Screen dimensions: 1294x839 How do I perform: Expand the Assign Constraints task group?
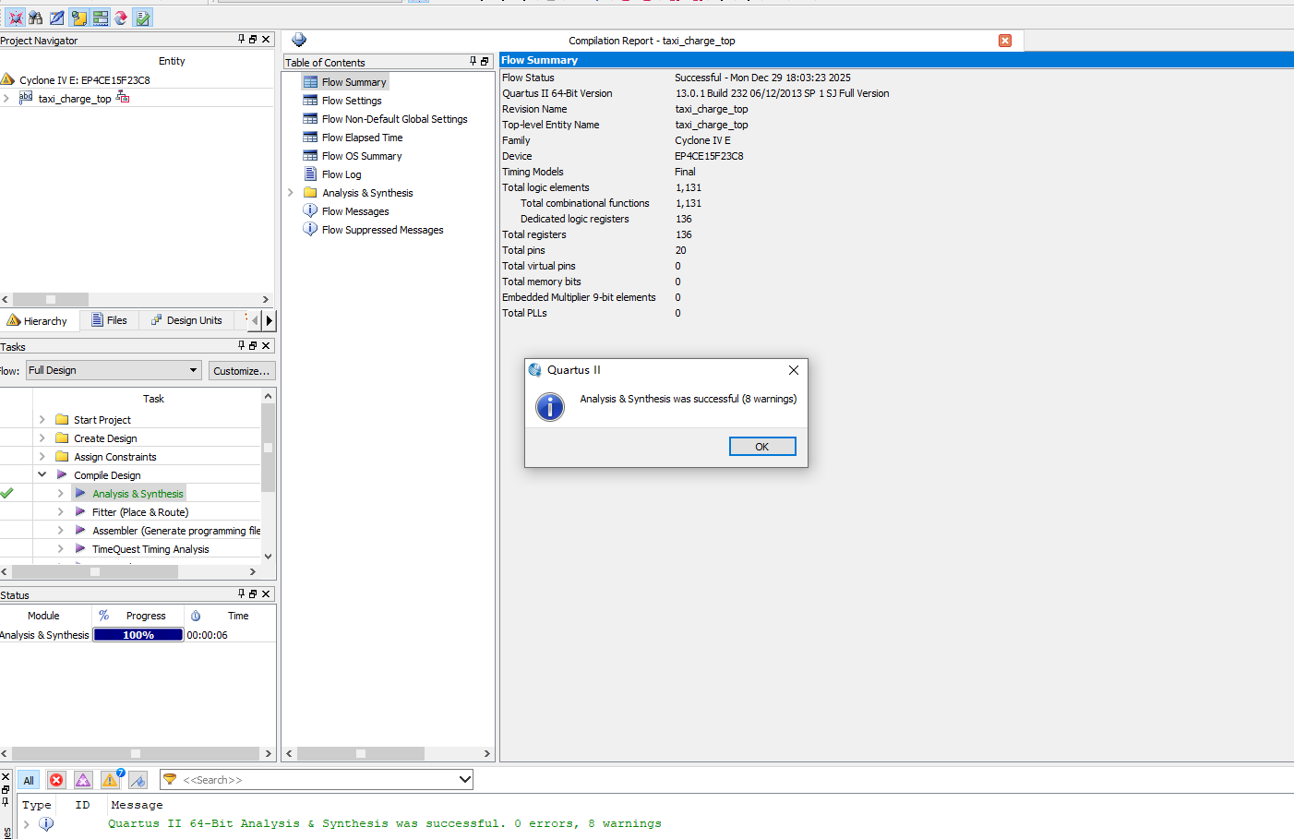[x=42, y=456]
